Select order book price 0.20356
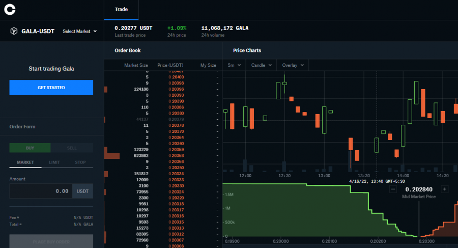This screenshot has height=248, width=458. point(176,162)
